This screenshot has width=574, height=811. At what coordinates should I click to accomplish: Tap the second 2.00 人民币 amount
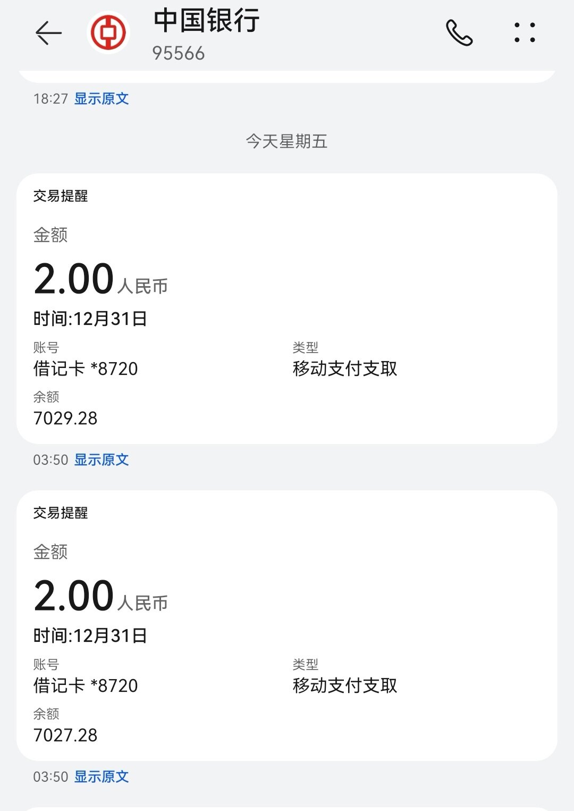[100, 597]
